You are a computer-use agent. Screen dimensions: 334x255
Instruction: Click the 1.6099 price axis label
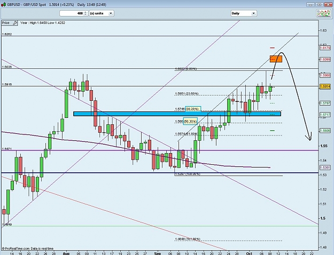coord(325,60)
